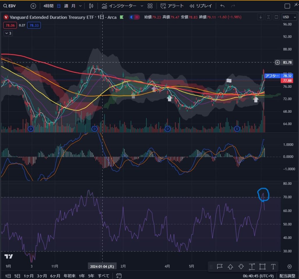Set range to 年初来
Screen dimensions: 299x279
[x=70, y=276]
